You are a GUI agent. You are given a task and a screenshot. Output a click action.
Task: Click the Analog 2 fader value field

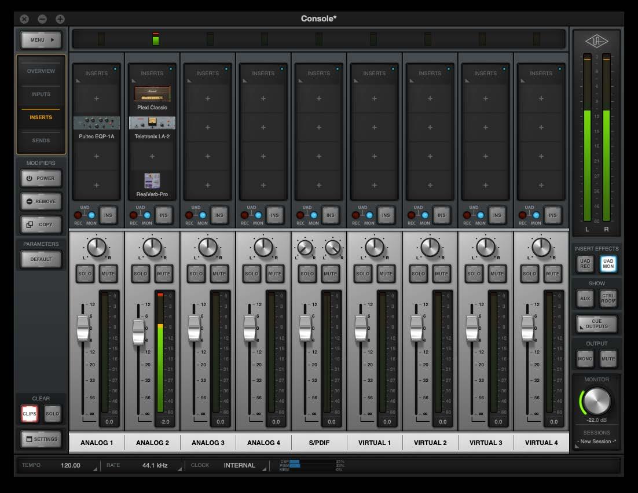tap(165, 422)
